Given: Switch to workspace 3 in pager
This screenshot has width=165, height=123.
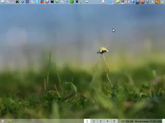Looking at the screenshot, I should (101, 121).
